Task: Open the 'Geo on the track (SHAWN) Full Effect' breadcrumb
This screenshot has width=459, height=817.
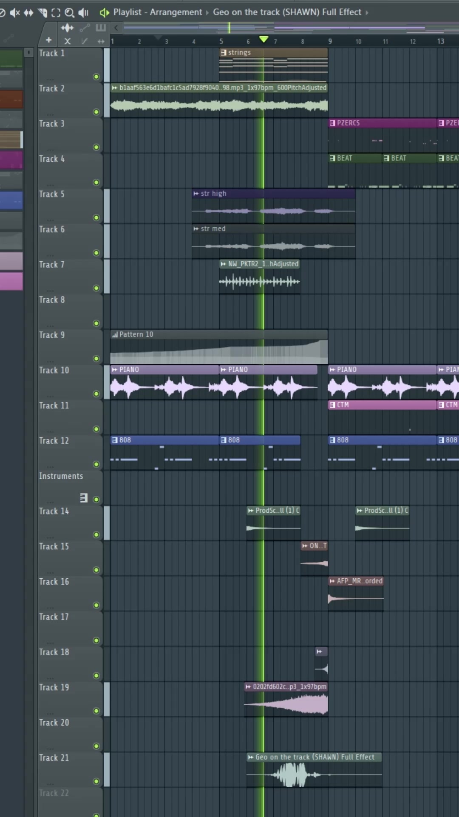Action: (287, 12)
